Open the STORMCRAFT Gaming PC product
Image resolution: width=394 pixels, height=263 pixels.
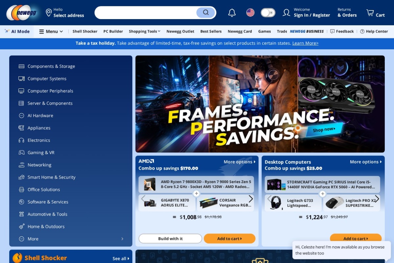(x=322, y=184)
